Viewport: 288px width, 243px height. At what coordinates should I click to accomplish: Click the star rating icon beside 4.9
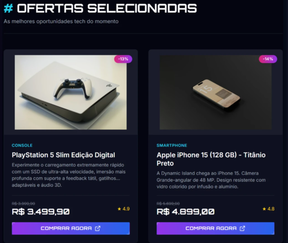point(120,209)
